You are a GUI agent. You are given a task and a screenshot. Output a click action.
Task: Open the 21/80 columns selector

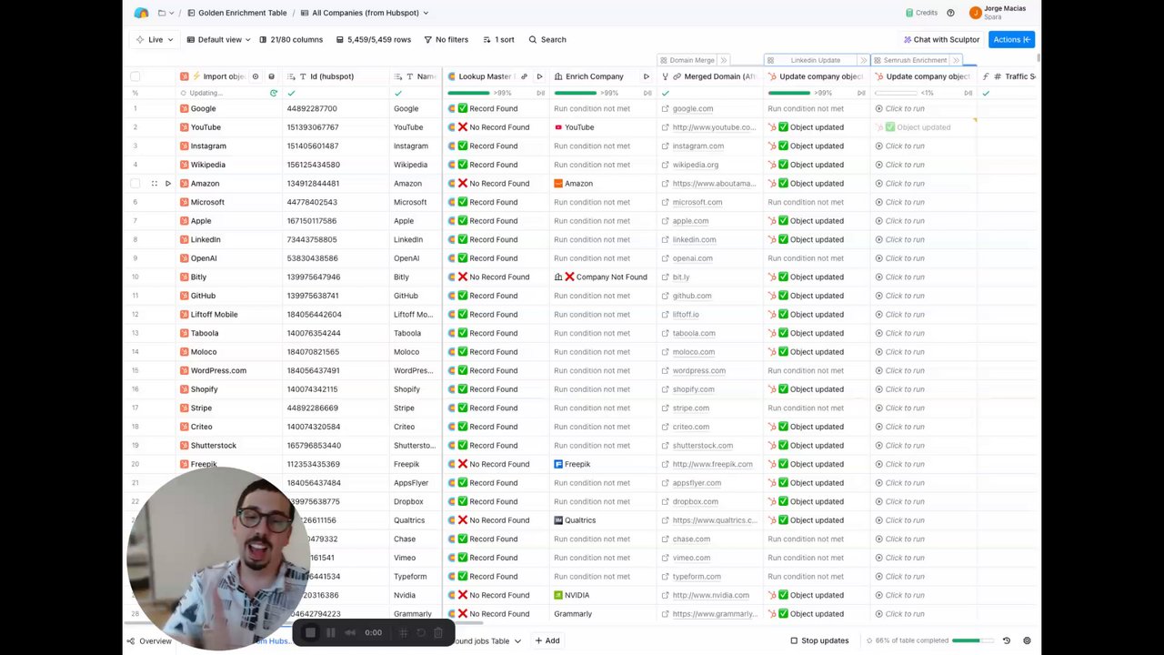point(291,40)
